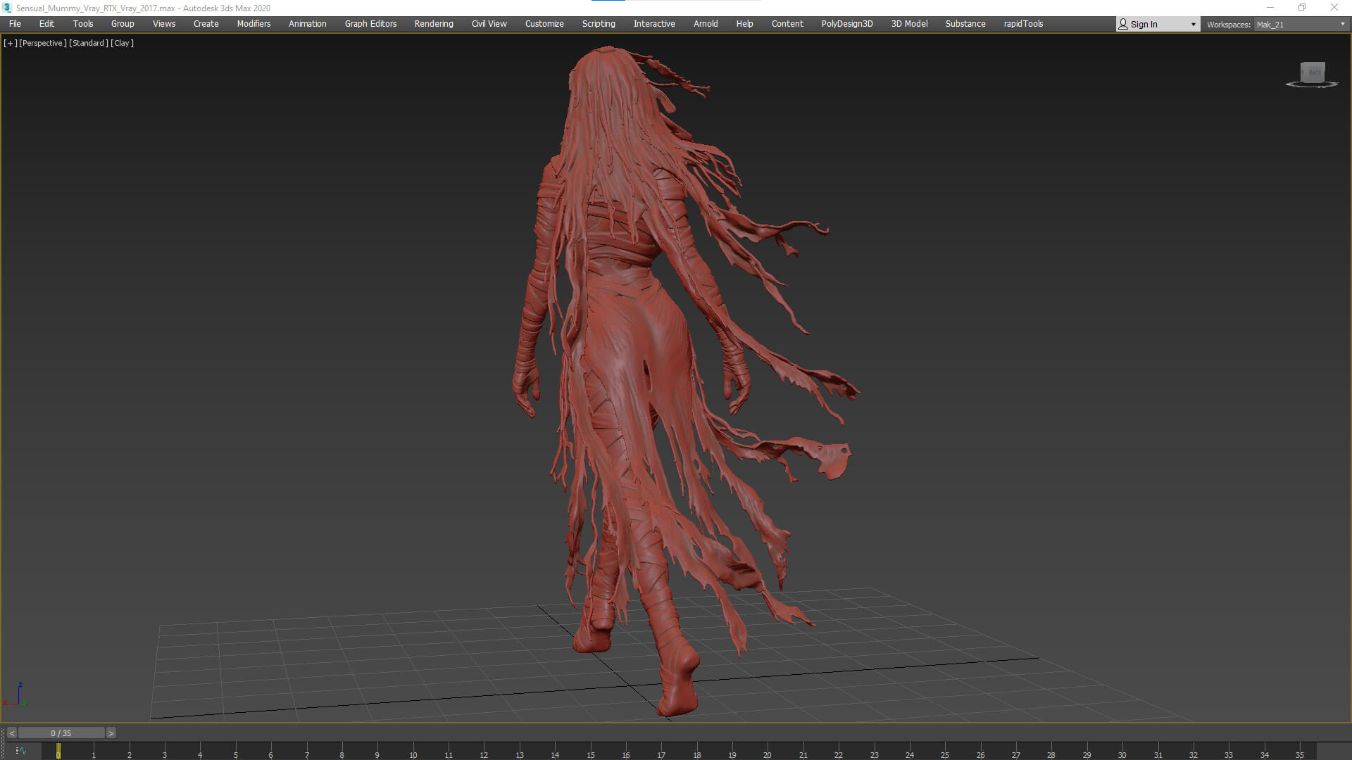The height and width of the screenshot is (760, 1352).
Task: Open Mini Curve Editor icon
Action: point(21,751)
